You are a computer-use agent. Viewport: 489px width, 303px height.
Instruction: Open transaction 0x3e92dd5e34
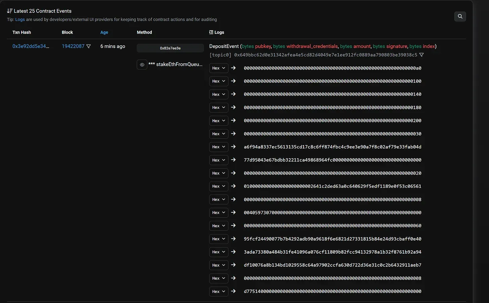tap(31, 46)
